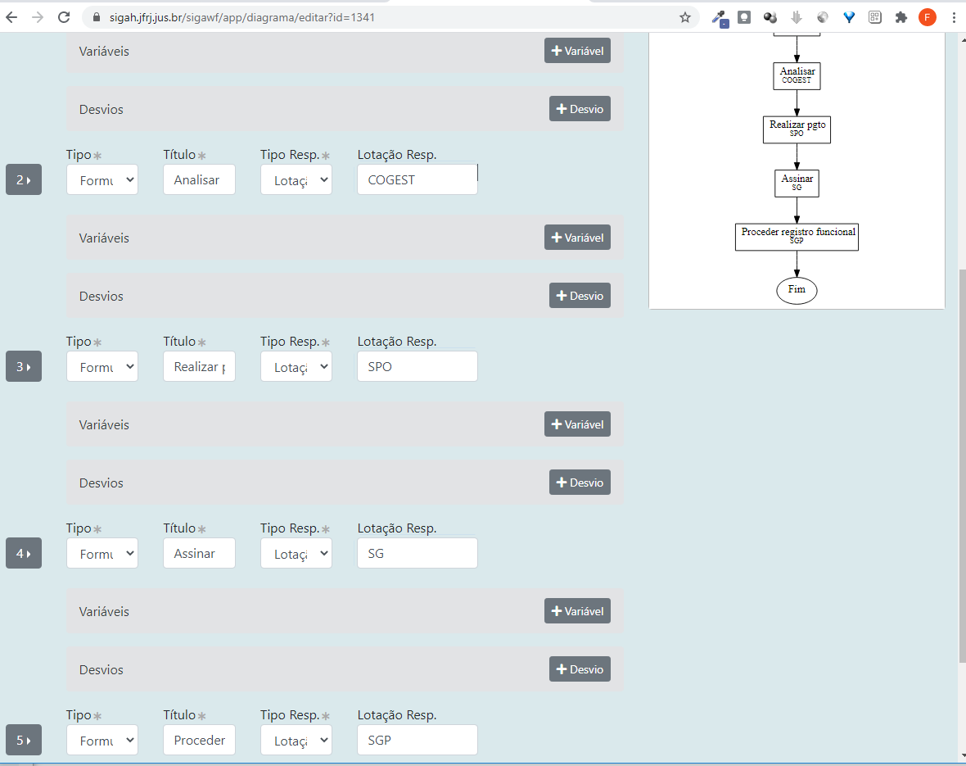Bookmark this page with the star icon
Viewport: 966px width, 766px height.
point(685,17)
